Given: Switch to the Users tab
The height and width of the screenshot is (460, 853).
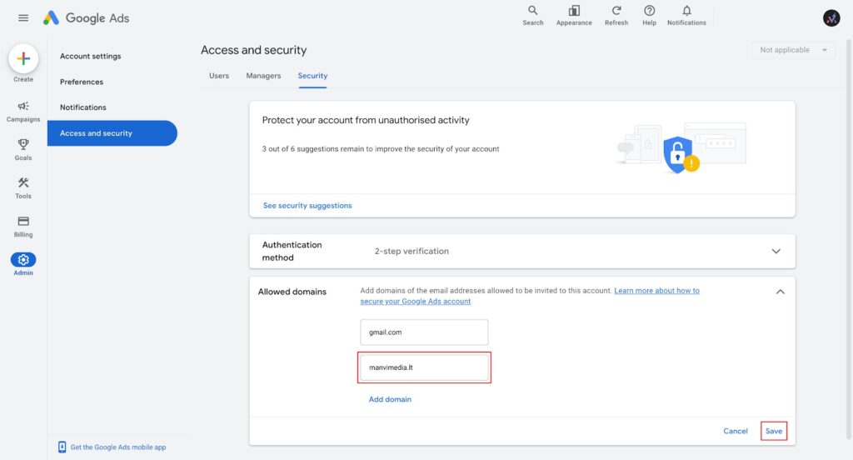Looking at the screenshot, I should coord(219,76).
